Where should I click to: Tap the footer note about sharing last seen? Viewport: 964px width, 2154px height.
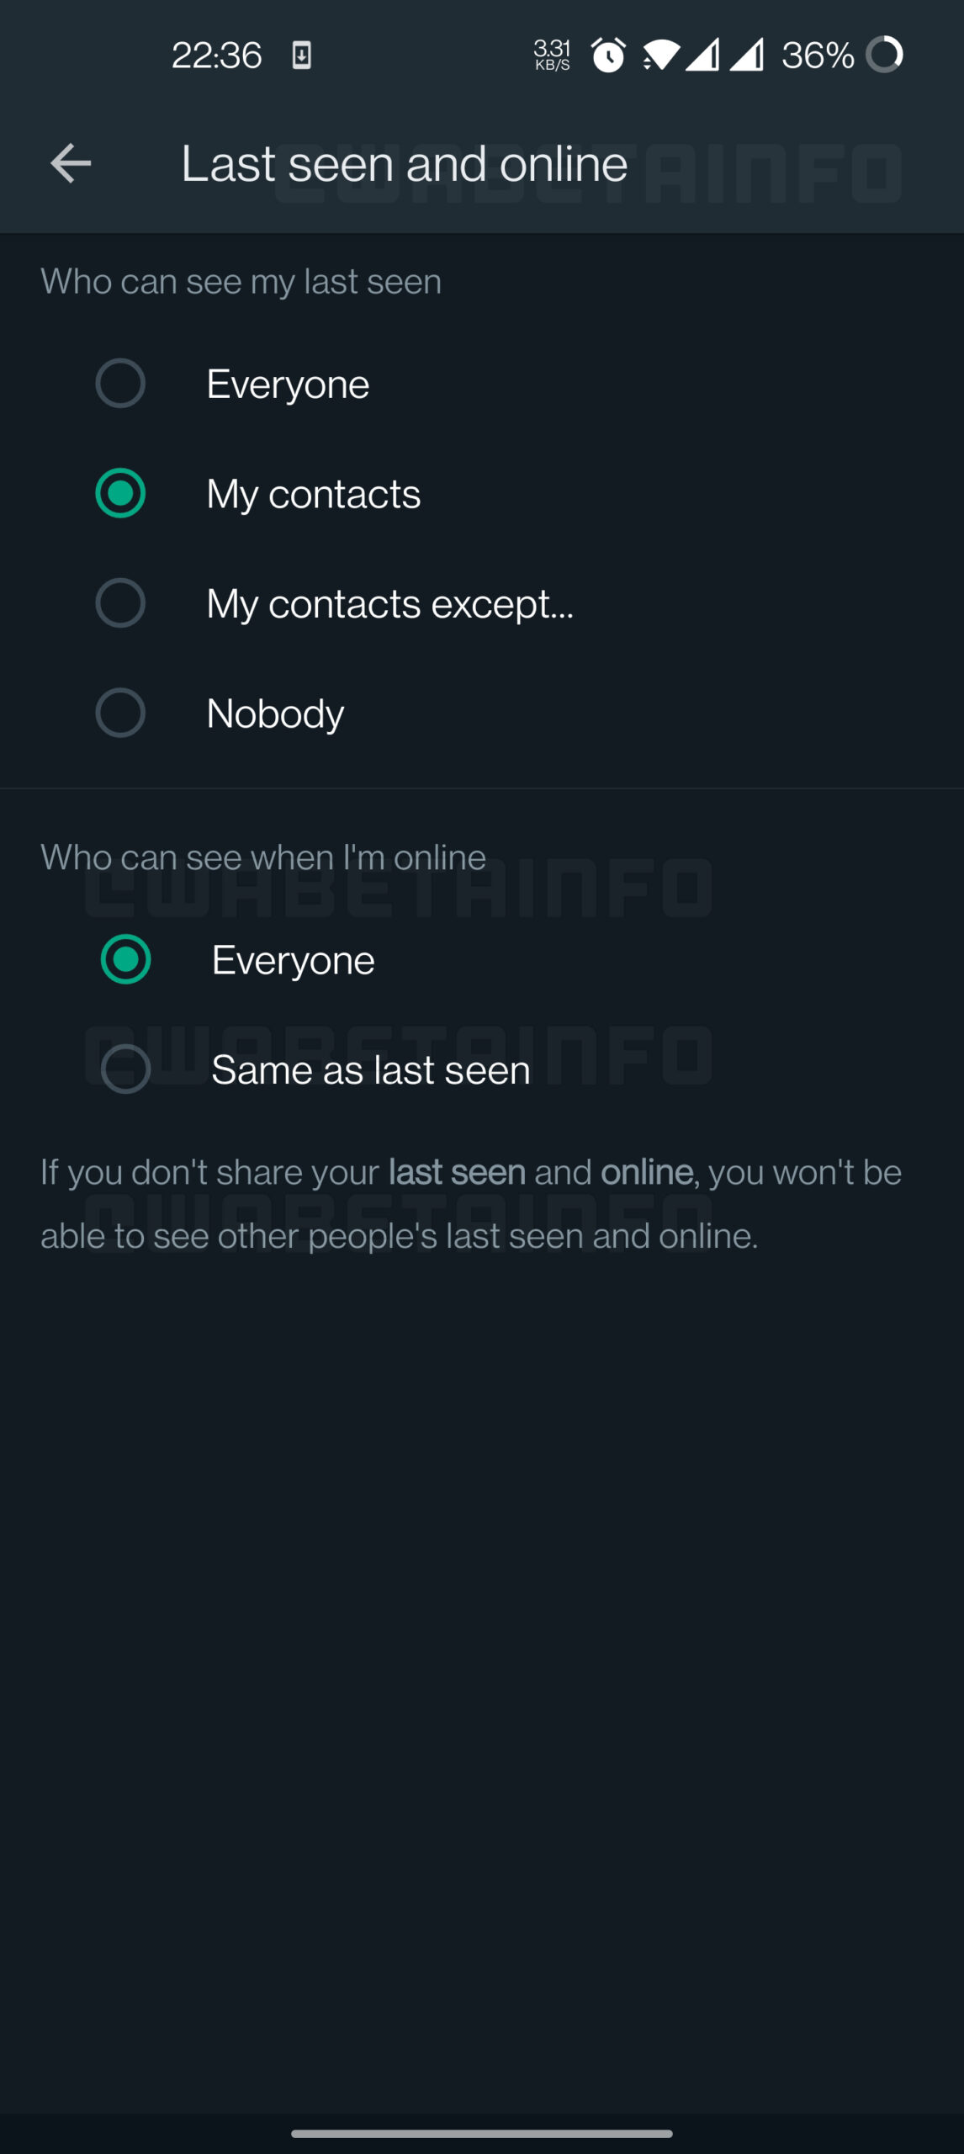point(471,1203)
